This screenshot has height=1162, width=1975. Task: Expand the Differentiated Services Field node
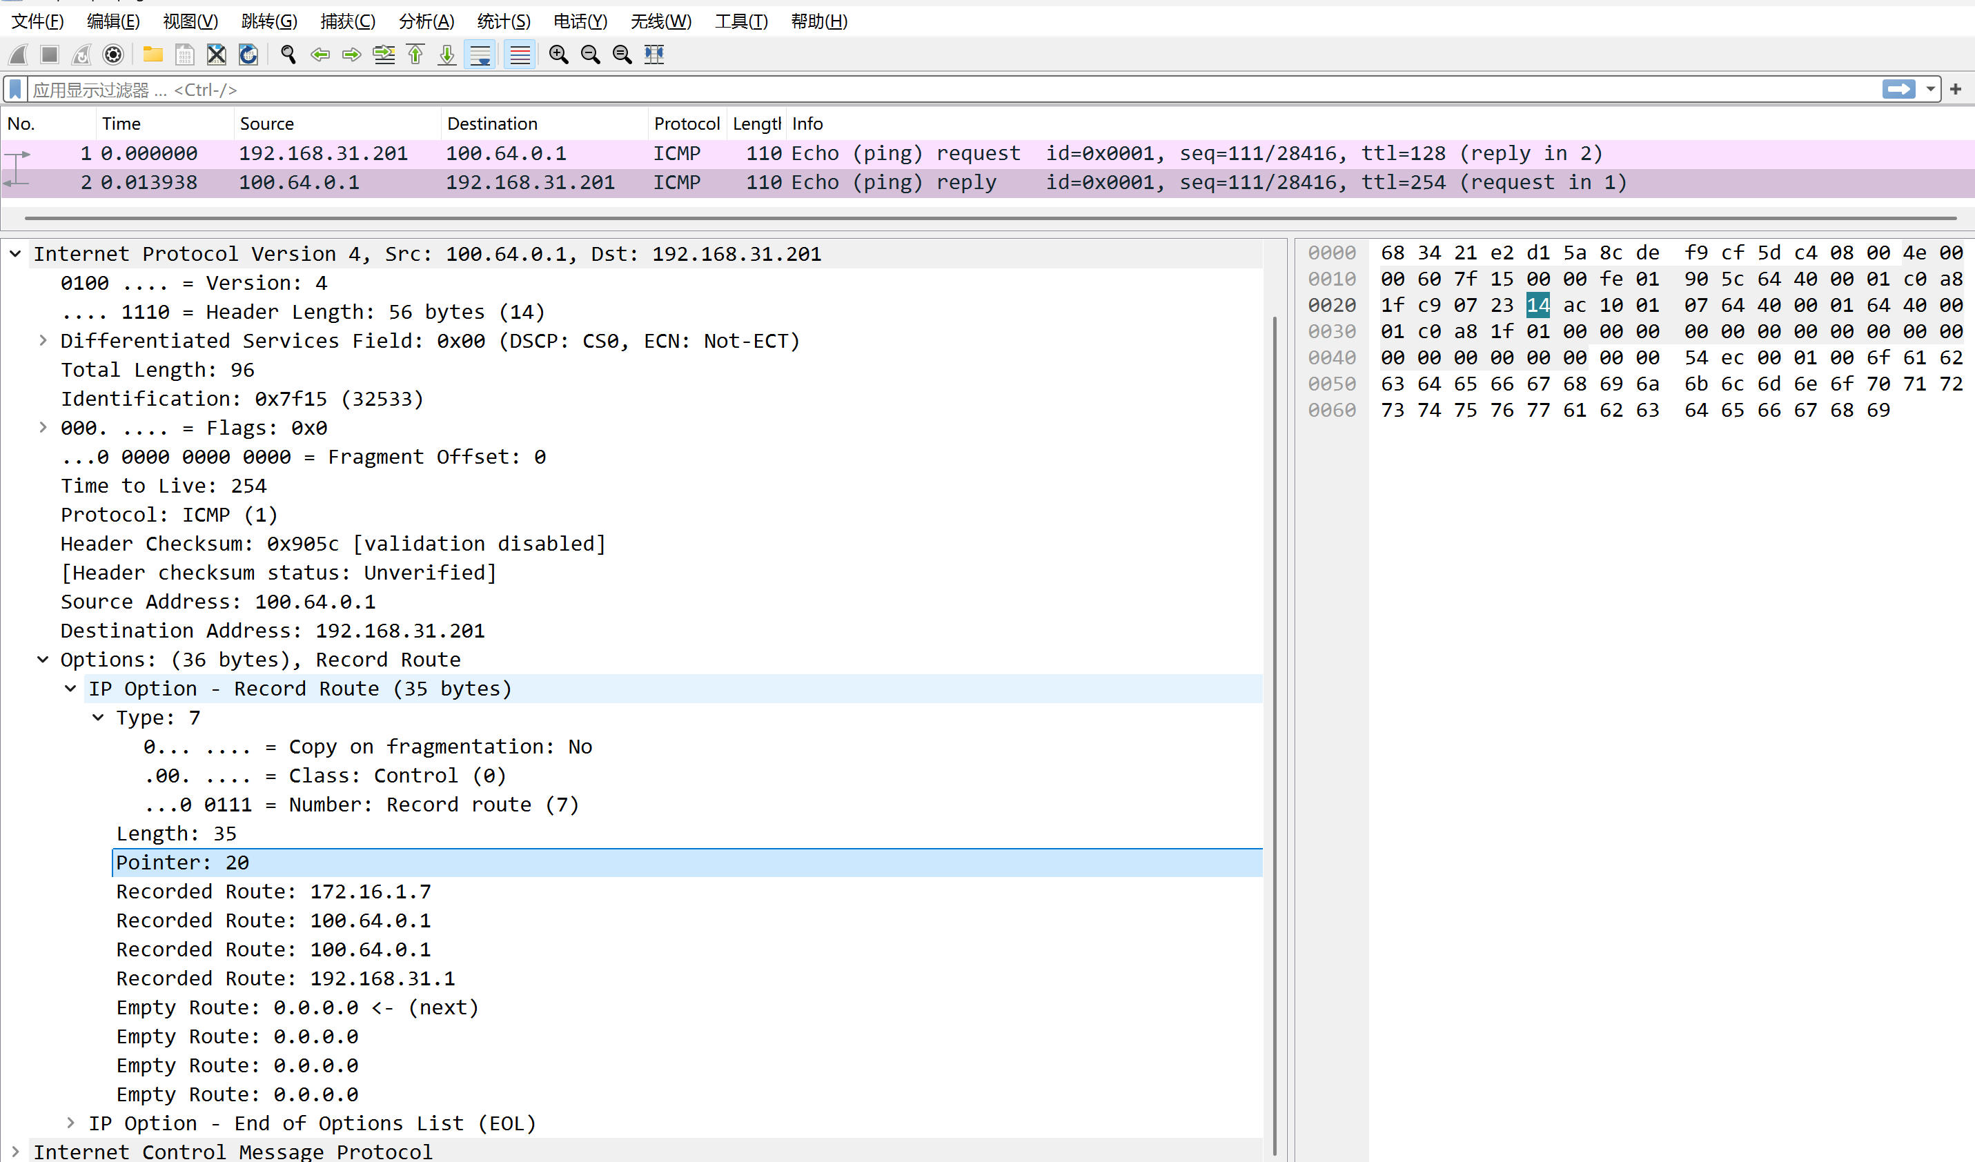[x=43, y=341]
